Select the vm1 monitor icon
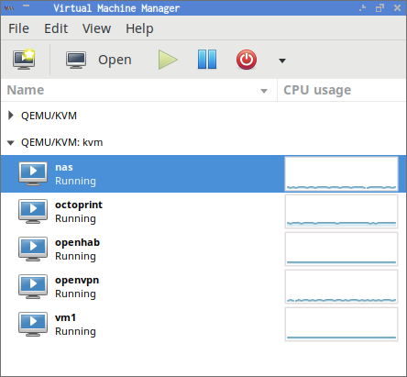Screen dimensions: 407x377 pos(33,325)
